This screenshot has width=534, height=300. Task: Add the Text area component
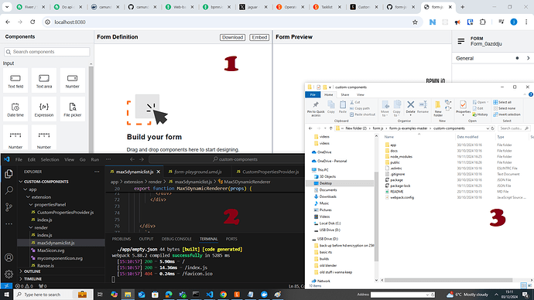pos(44,80)
